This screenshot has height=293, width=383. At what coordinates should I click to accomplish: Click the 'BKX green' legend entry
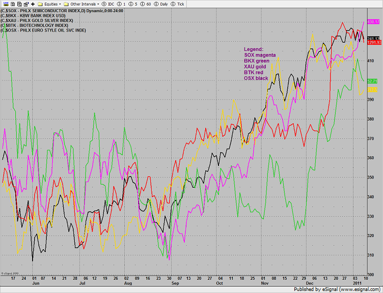[x=257, y=61]
